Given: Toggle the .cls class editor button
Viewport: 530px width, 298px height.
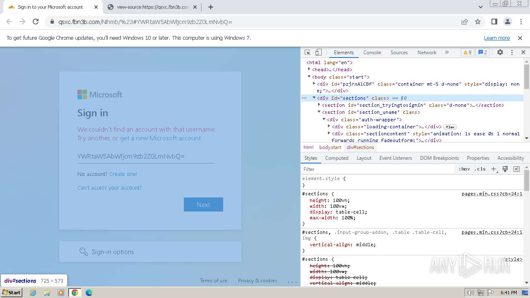Looking at the screenshot, I should tap(480, 169).
